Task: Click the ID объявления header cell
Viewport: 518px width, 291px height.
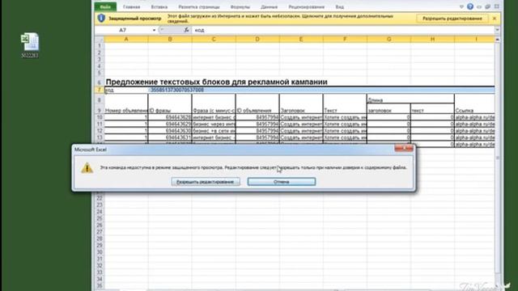Action: [257, 110]
